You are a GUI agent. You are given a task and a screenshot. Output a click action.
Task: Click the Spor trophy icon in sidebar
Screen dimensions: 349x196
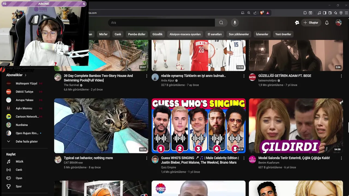click(9, 186)
